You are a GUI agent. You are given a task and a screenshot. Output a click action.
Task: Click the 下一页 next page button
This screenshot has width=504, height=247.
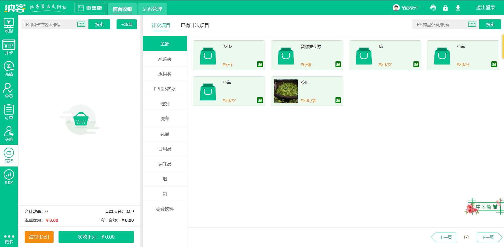tap(489, 237)
